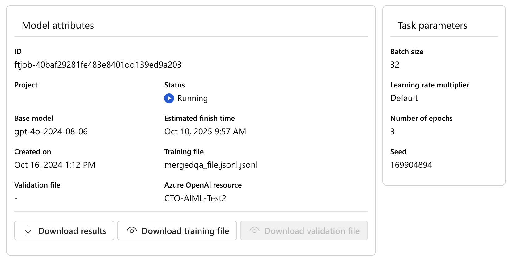Select the fine-tuning job ID text
The image size is (526, 262).
pyautogui.click(x=98, y=65)
